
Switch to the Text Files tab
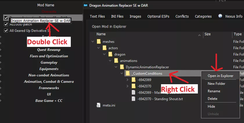[97, 16]
